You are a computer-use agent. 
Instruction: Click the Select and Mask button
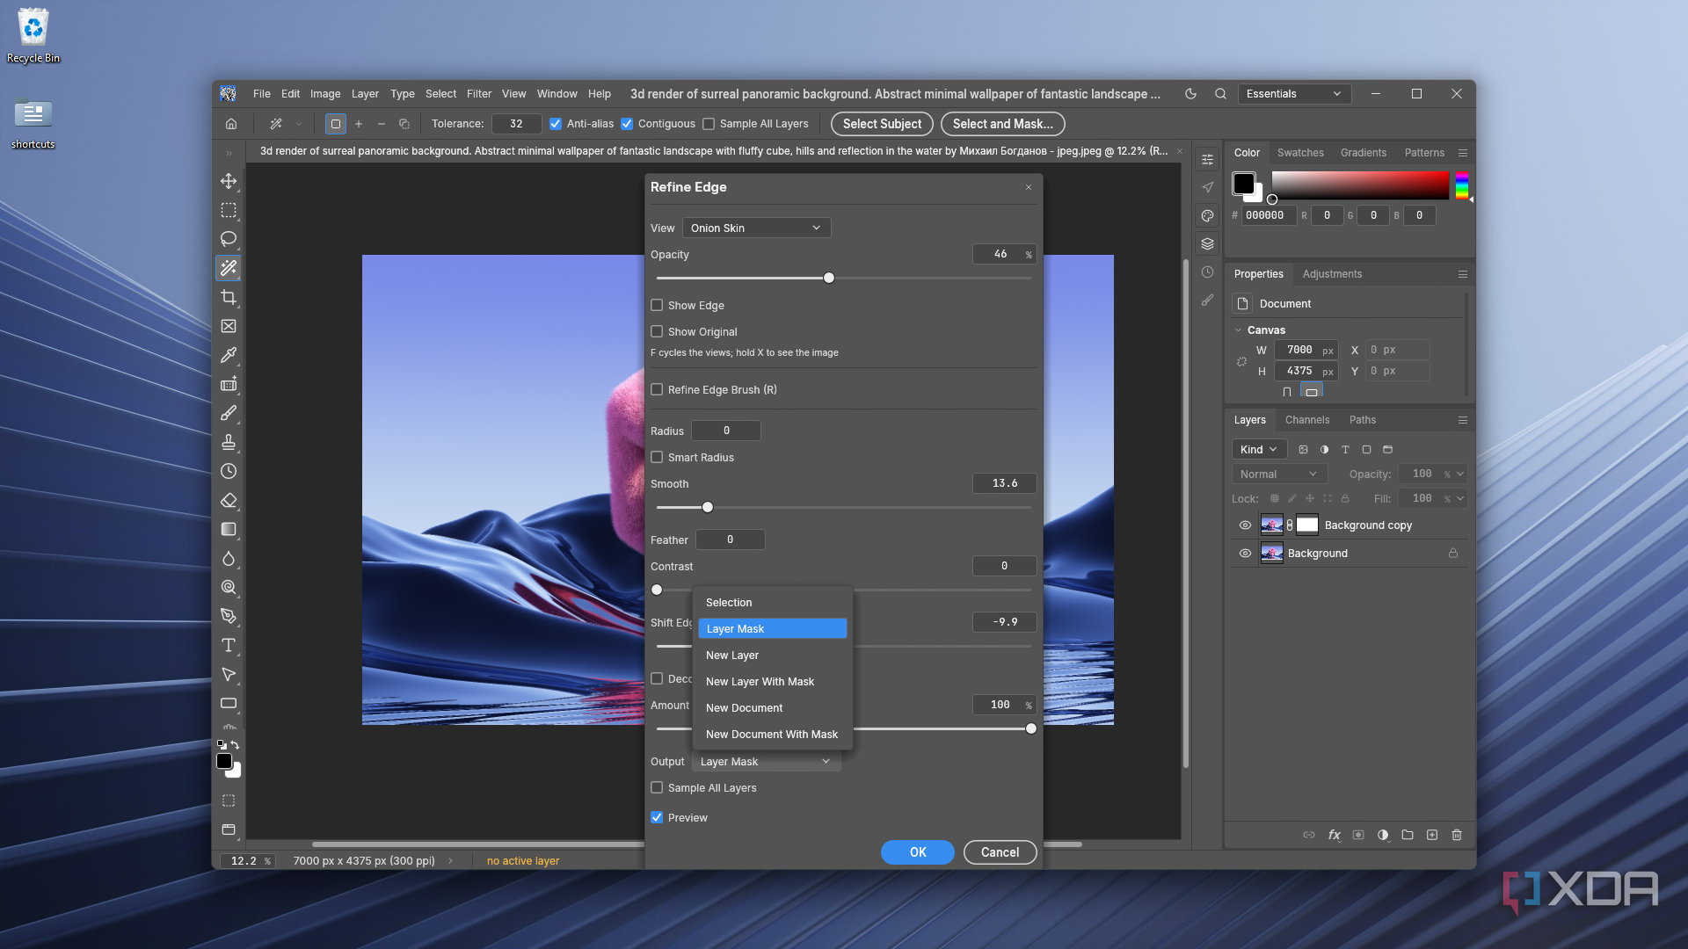[x=1002, y=124]
